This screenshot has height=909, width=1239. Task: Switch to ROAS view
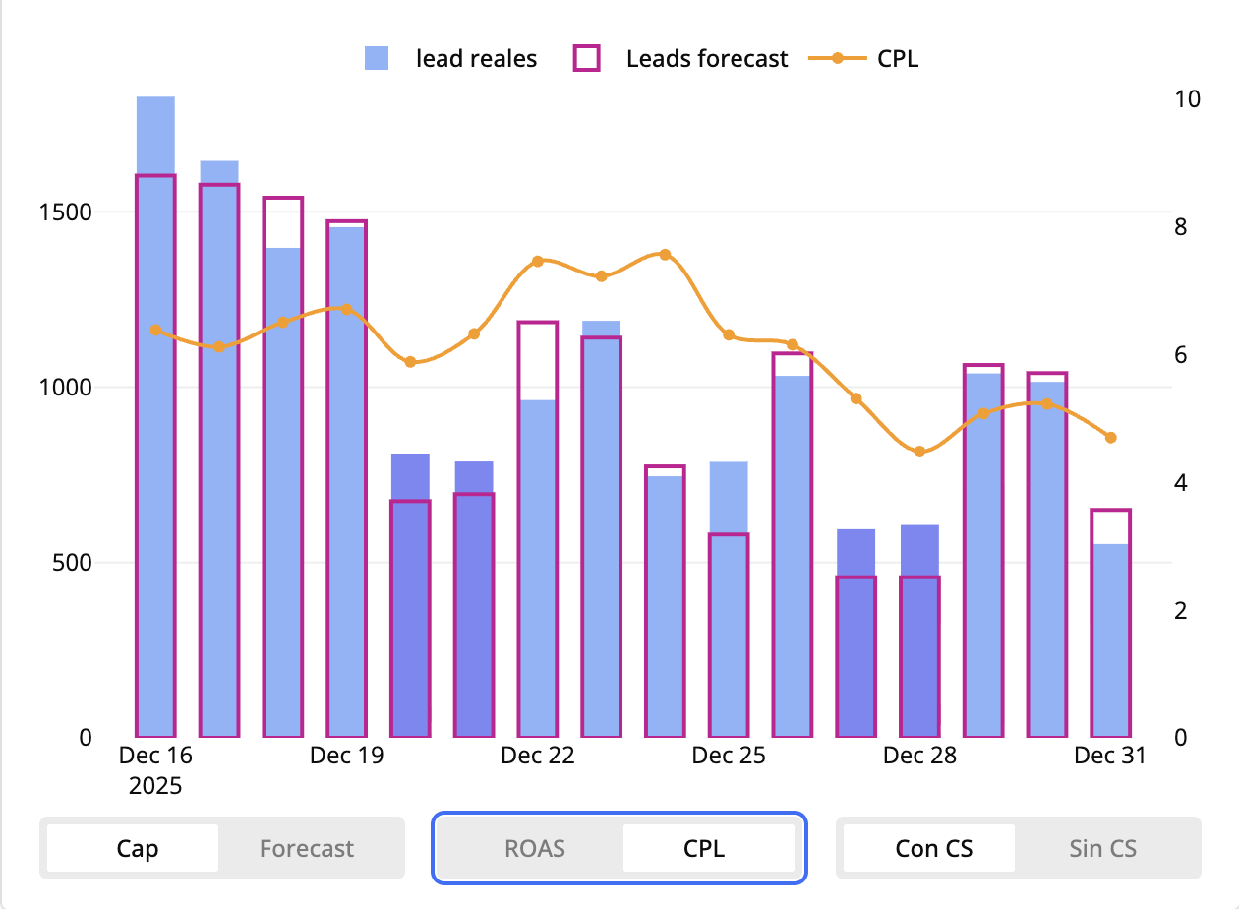pyautogui.click(x=535, y=847)
